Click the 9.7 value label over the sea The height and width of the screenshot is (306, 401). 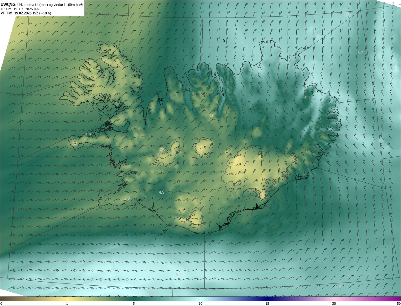(179, 274)
